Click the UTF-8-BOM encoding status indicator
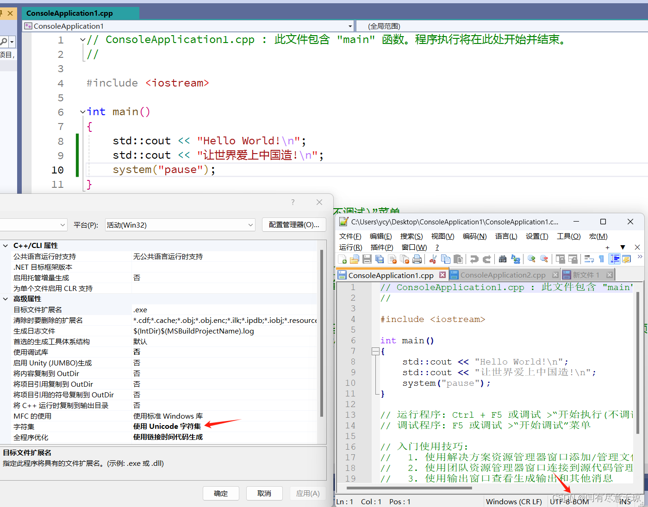 click(569, 501)
